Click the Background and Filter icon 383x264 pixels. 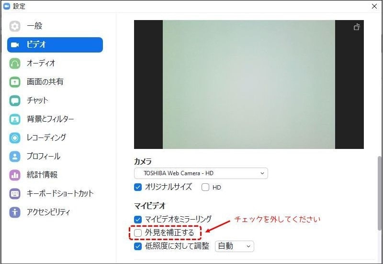click(15, 119)
